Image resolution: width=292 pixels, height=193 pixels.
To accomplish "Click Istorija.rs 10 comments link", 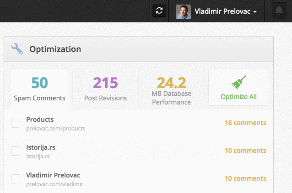I will [245, 151].
